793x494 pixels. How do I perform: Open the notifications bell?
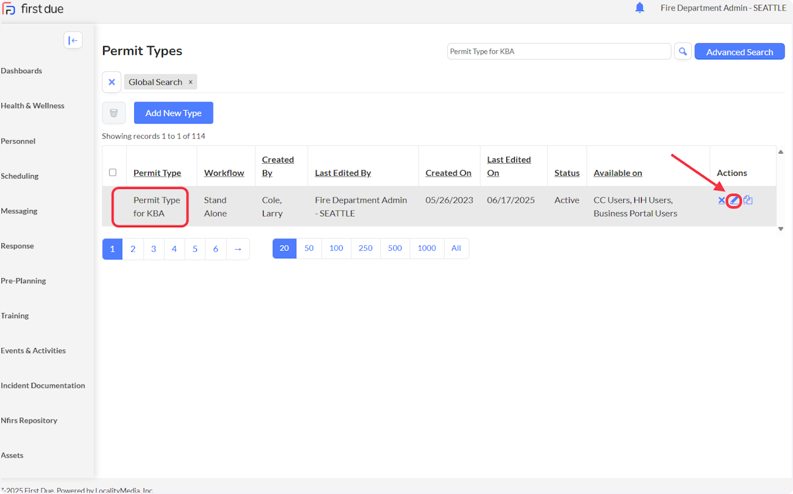[640, 8]
